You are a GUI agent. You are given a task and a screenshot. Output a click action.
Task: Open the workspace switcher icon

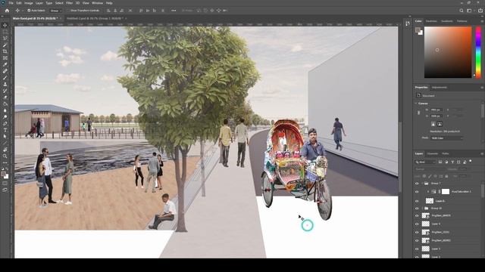[470, 11]
